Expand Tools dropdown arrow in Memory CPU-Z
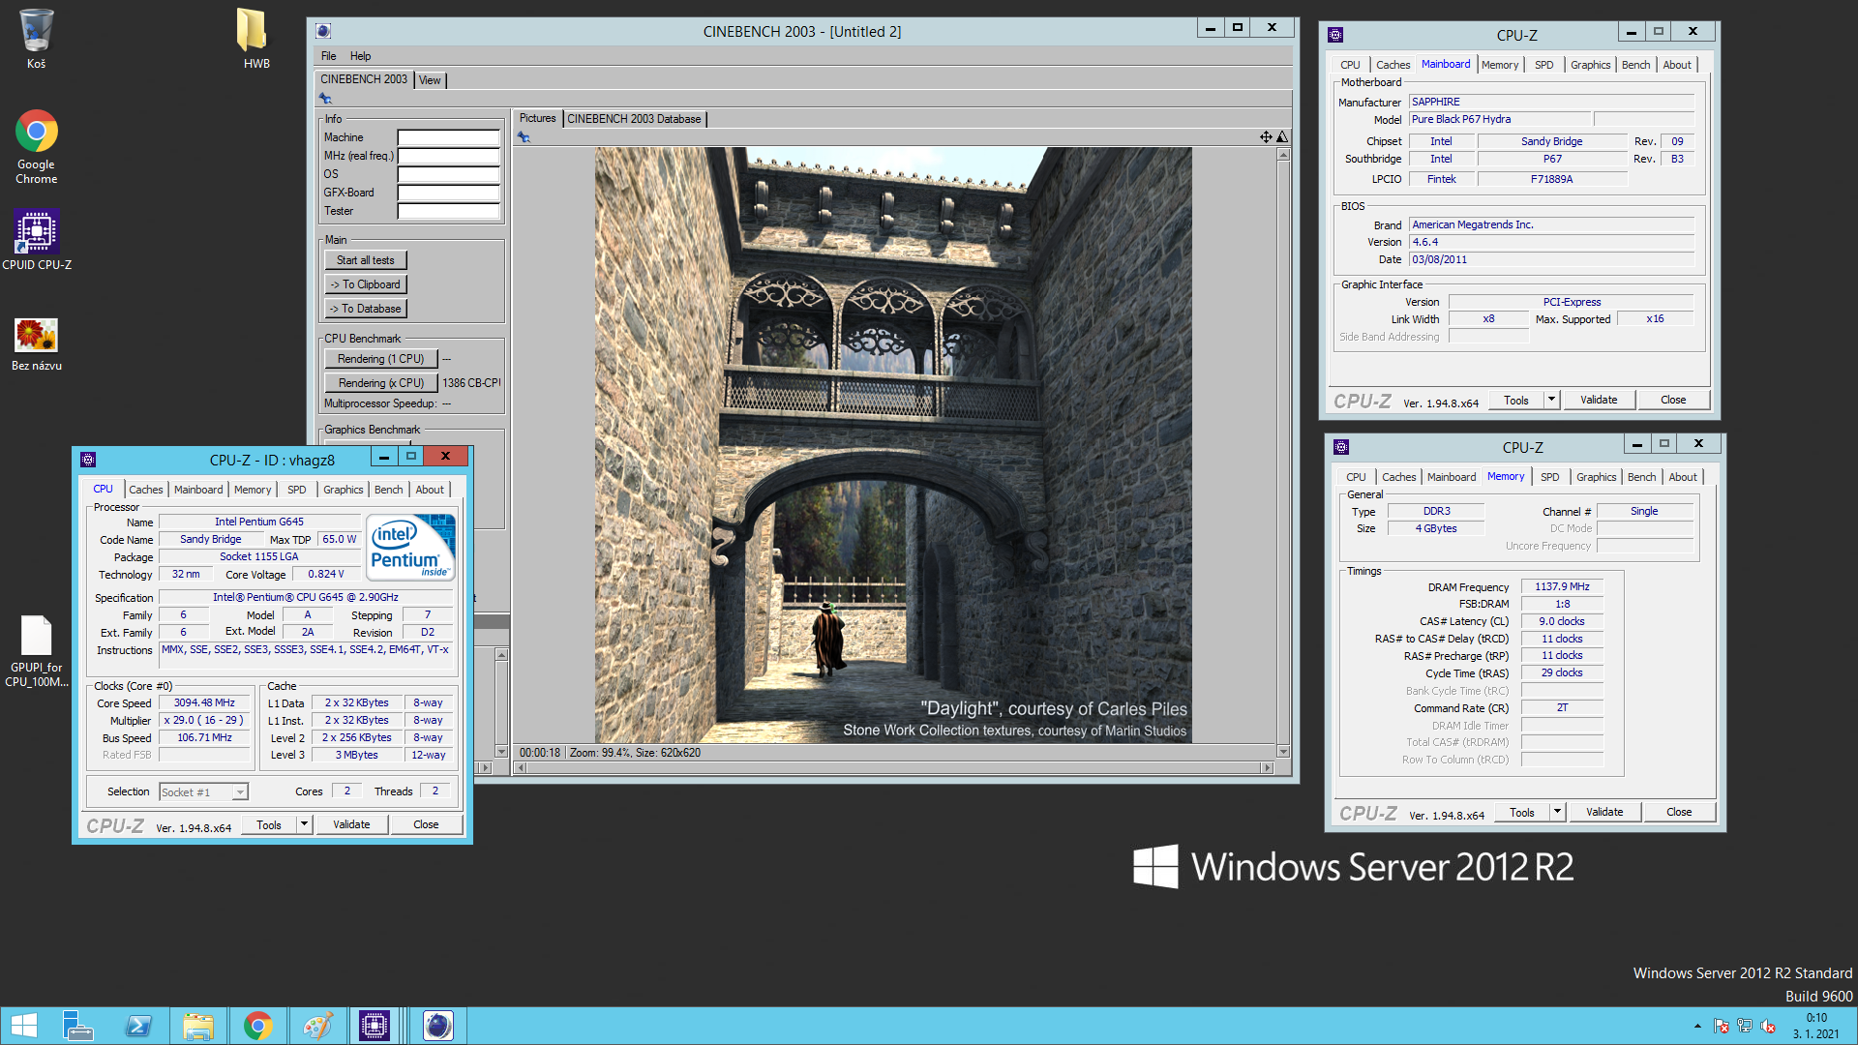 (x=1557, y=812)
